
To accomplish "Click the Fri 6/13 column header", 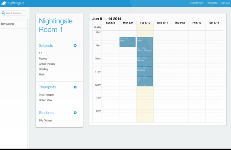I will [x=197, y=23].
